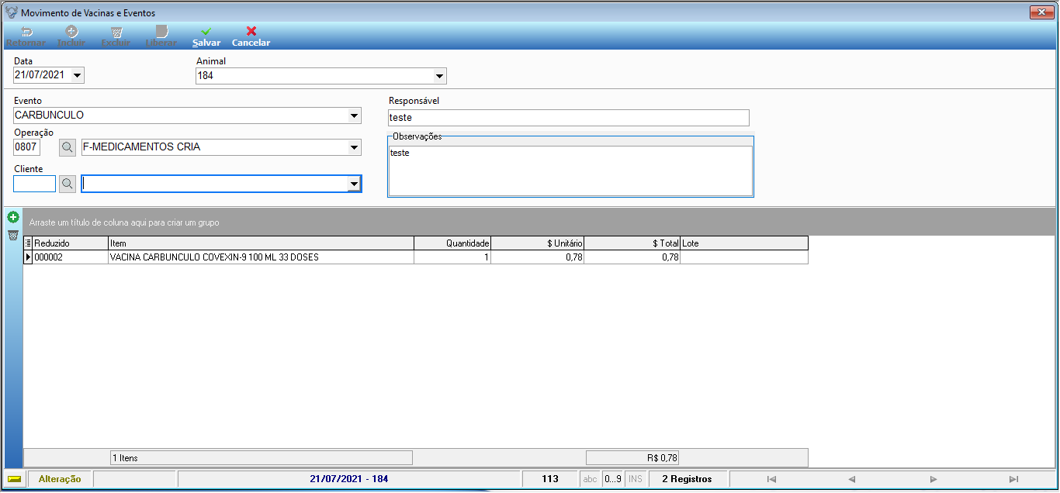Sort by the $ Unitário column header
The image size is (1060, 493).
[x=538, y=243]
